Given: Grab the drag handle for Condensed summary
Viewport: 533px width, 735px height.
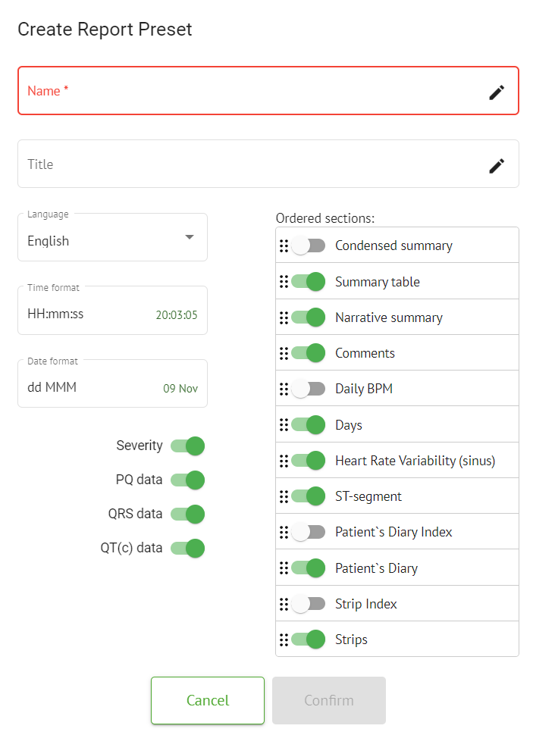Looking at the screenshot, I should coord(284,246).
